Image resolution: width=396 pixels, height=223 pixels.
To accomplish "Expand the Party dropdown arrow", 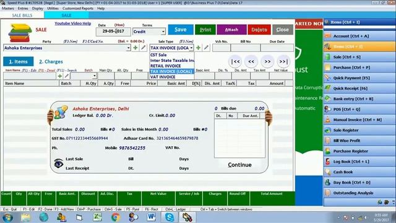I will (128, 48).
